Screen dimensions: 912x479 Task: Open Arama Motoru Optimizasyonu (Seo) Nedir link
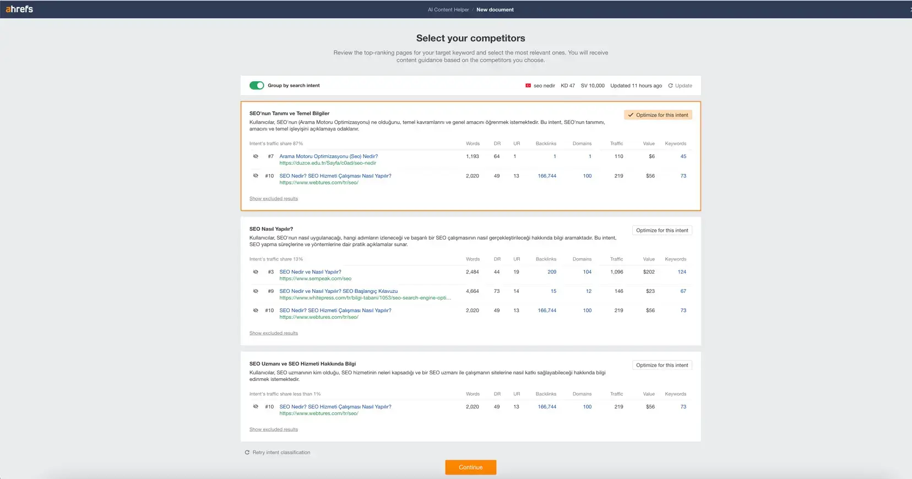[328, 156]
